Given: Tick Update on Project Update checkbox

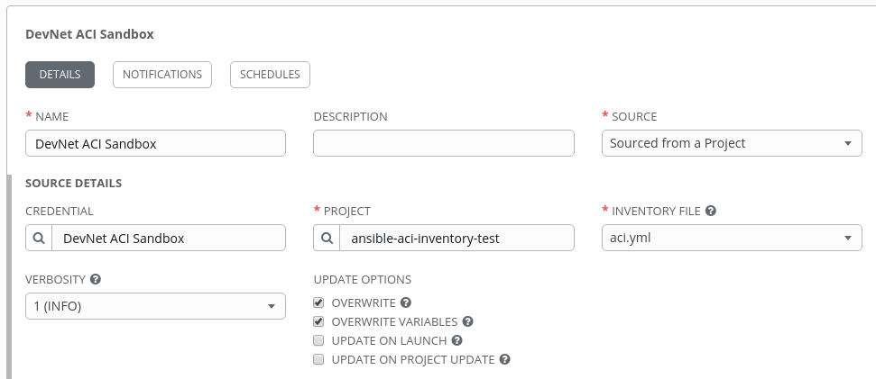Looking at the screenshot, I should (x=318, y=359).
